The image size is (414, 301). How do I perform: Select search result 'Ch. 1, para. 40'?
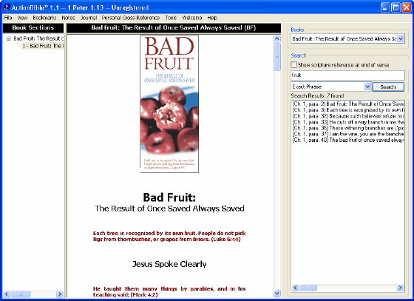coord(348,140)
